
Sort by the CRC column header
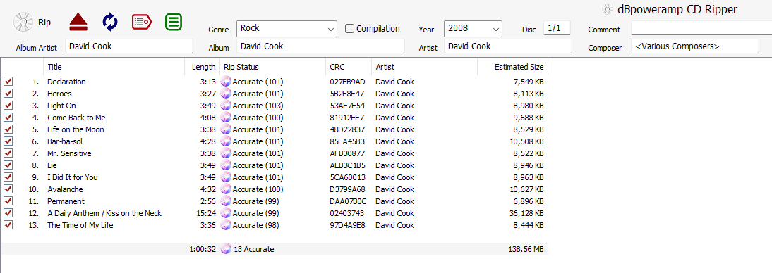(x=349, y=67)
